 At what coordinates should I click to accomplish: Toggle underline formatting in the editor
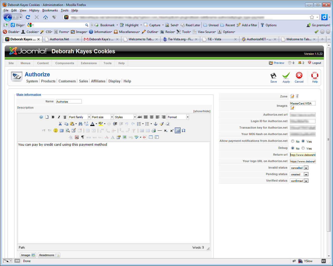65,117
